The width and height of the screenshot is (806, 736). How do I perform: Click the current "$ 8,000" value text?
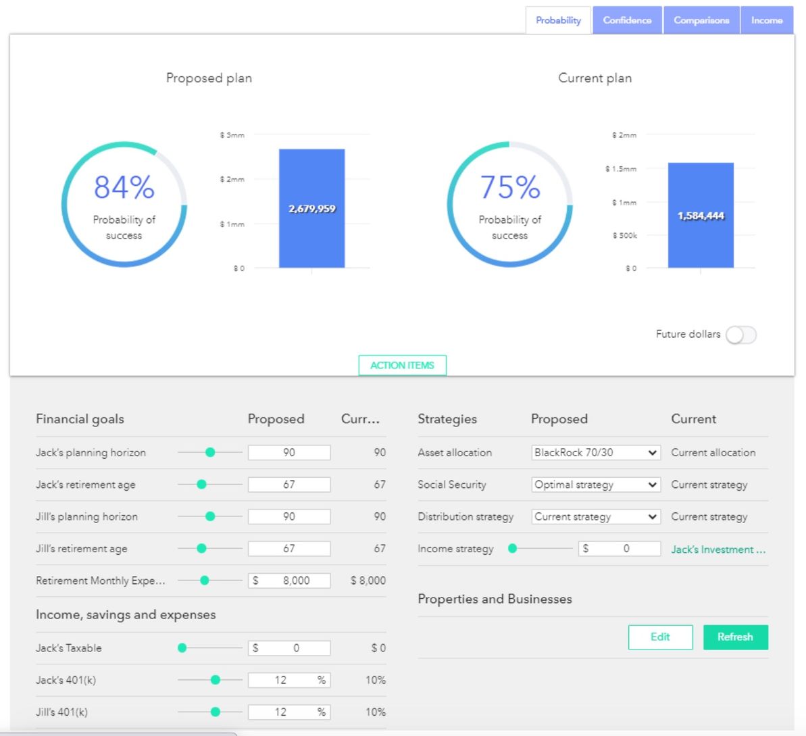368,581
